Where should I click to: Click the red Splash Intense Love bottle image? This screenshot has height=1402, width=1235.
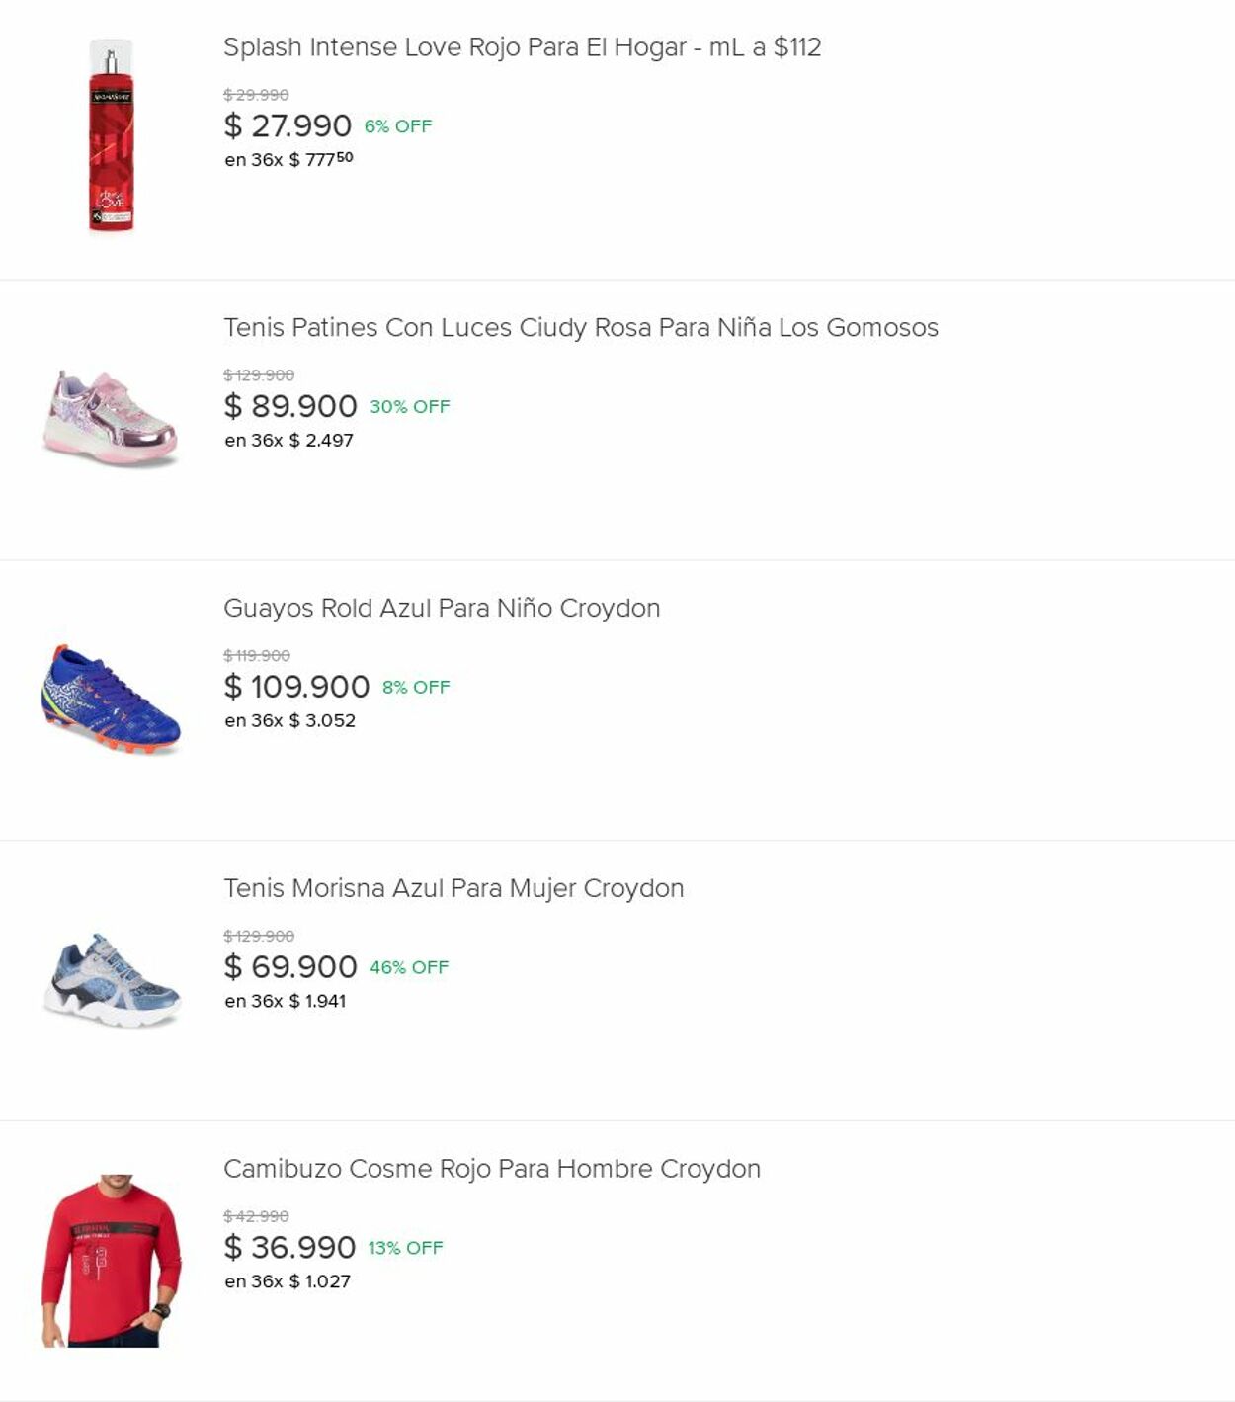[111, 135]
